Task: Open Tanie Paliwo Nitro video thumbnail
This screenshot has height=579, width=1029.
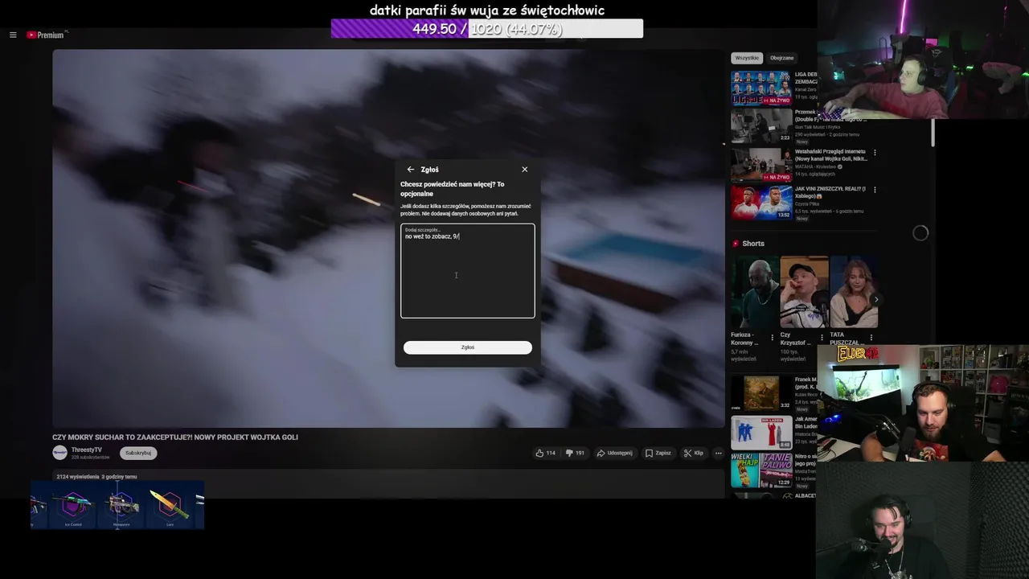Action: (761, 470)
